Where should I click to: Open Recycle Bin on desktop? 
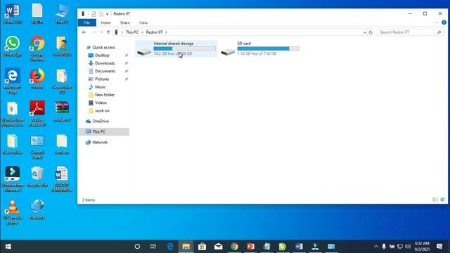pyautogui.click(x=37, y=176)
